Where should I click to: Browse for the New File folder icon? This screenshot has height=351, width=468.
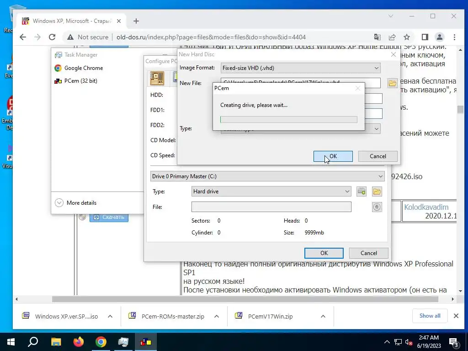[392, 83]
